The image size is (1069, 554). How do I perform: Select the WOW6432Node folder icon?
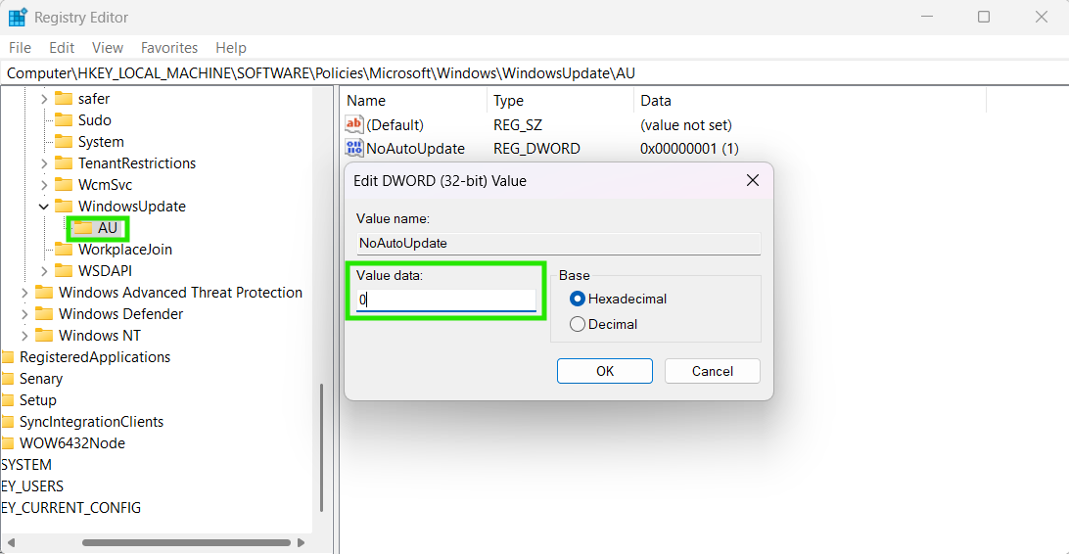click(8, 442)
